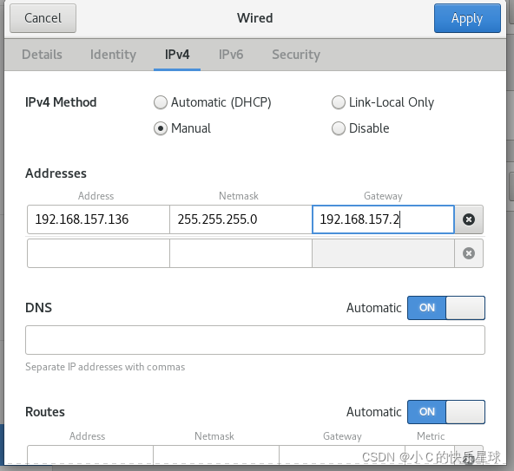Click the delete icon on empty address row

[x=469, y=253]
